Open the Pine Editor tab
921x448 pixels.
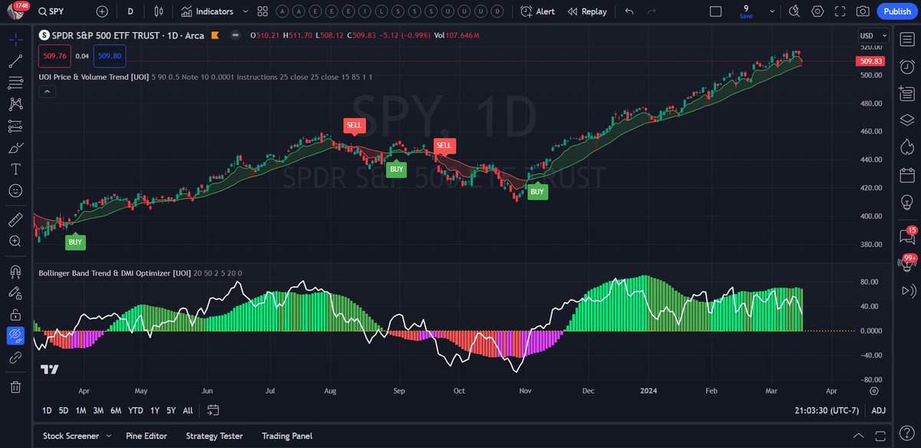(146, 436)
